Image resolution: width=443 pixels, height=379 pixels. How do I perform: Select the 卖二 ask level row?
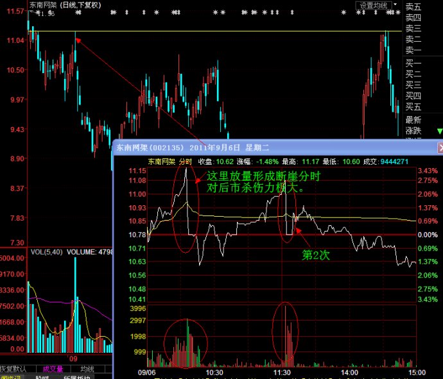click(x=413, y=39)
